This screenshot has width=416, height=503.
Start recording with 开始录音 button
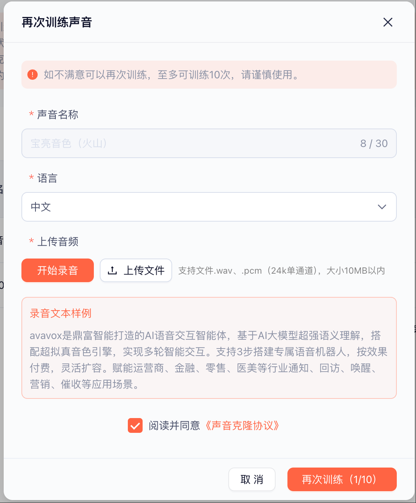(x=58, y=270)
